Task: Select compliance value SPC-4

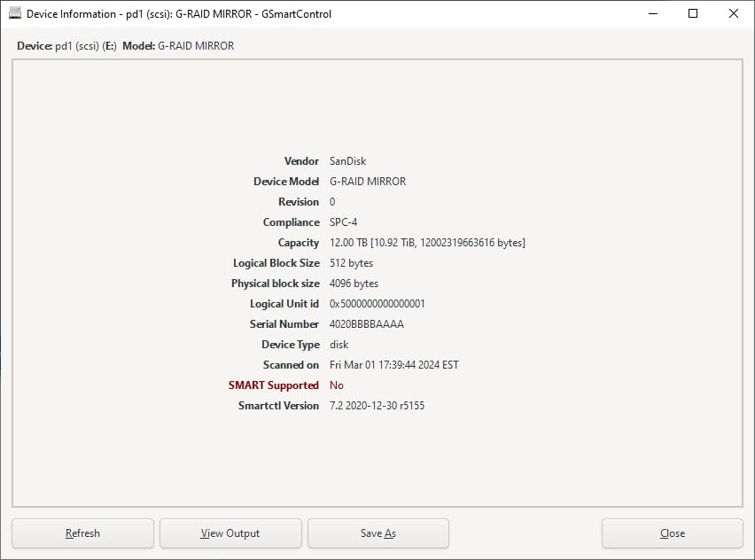Action: click(x=343, y=222)
